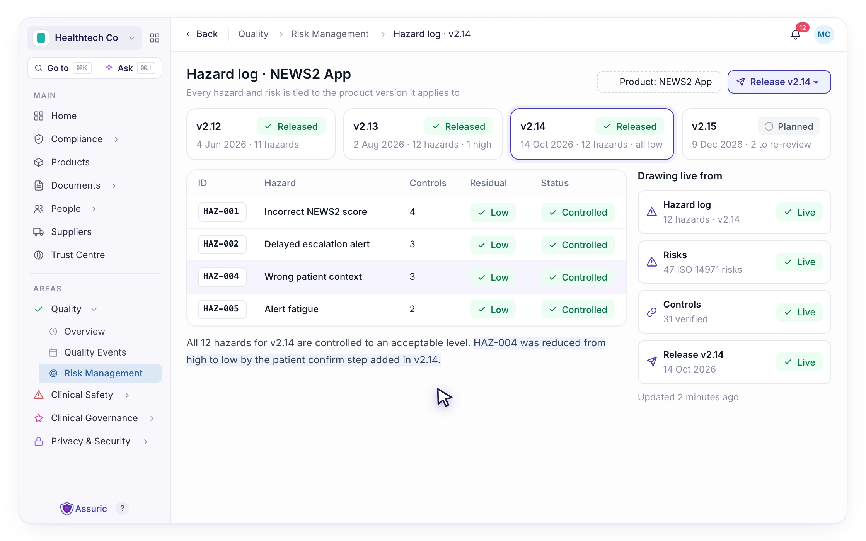866x541 pixels.
Task: Click the Ask sparkle icon
Action: click(109, 68)
